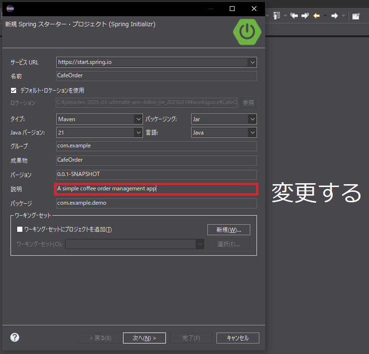Maximize the Spring Starter dialog window
This screenshot has height=354, width=369.
pyautogui.click(x=232, y=9)
